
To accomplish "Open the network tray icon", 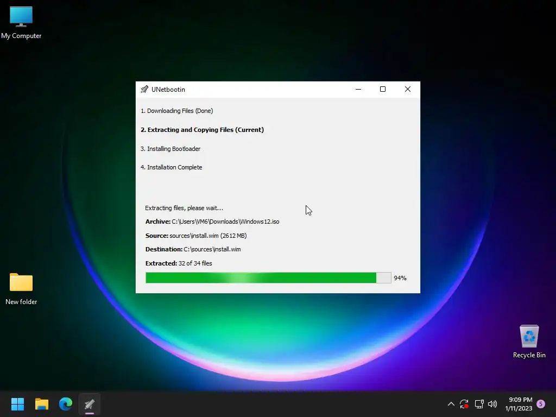I will click(479, 404).
